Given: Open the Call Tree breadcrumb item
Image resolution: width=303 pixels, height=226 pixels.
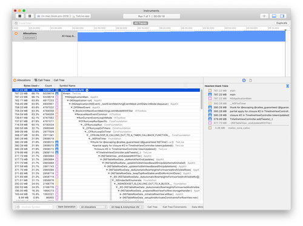Looking at the screenshot, I should click(59, 80).
